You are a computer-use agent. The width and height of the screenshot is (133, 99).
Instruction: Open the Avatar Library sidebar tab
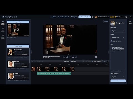pyautogui.click(x=3, y=37)
